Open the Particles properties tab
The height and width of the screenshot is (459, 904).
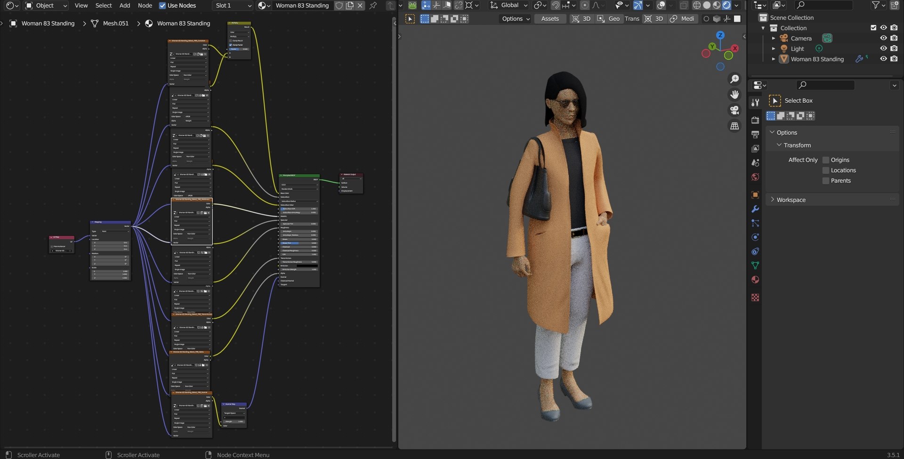(755, 223)
